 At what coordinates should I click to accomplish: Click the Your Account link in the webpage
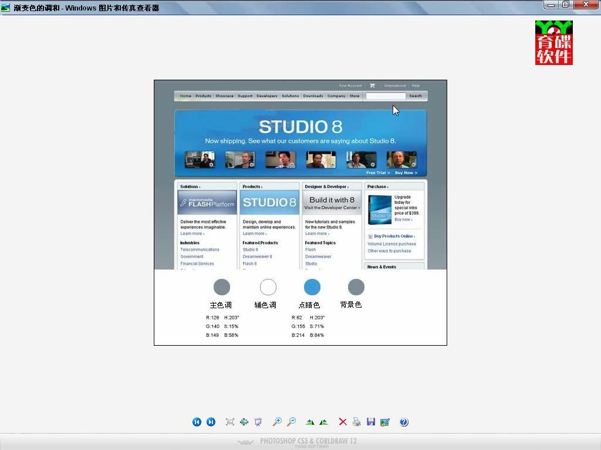pos(350,86)
